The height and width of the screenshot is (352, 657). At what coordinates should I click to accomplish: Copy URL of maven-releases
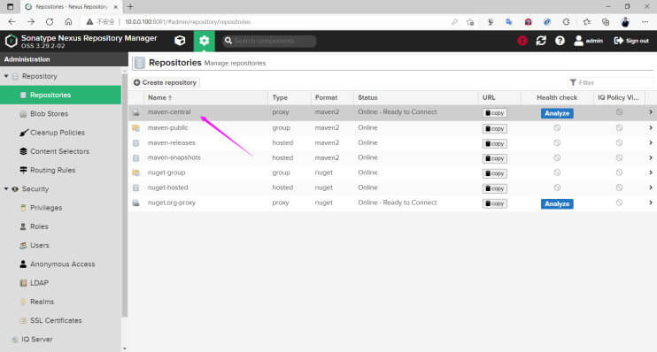[495, 143]
